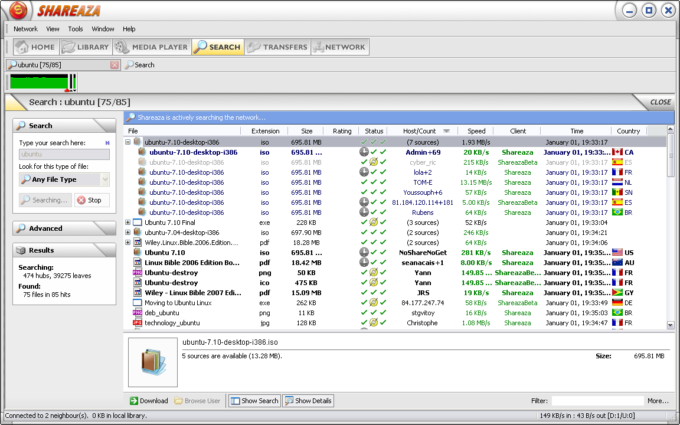Click clock status icon in Admin+69 row
Image resolution: width=680 pixels, height=425 pixels.
pos(364,152)
